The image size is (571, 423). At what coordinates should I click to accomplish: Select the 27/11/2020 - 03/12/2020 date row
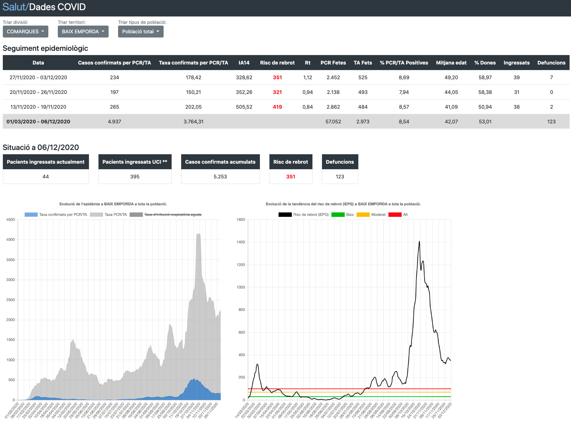click(286, 77)
